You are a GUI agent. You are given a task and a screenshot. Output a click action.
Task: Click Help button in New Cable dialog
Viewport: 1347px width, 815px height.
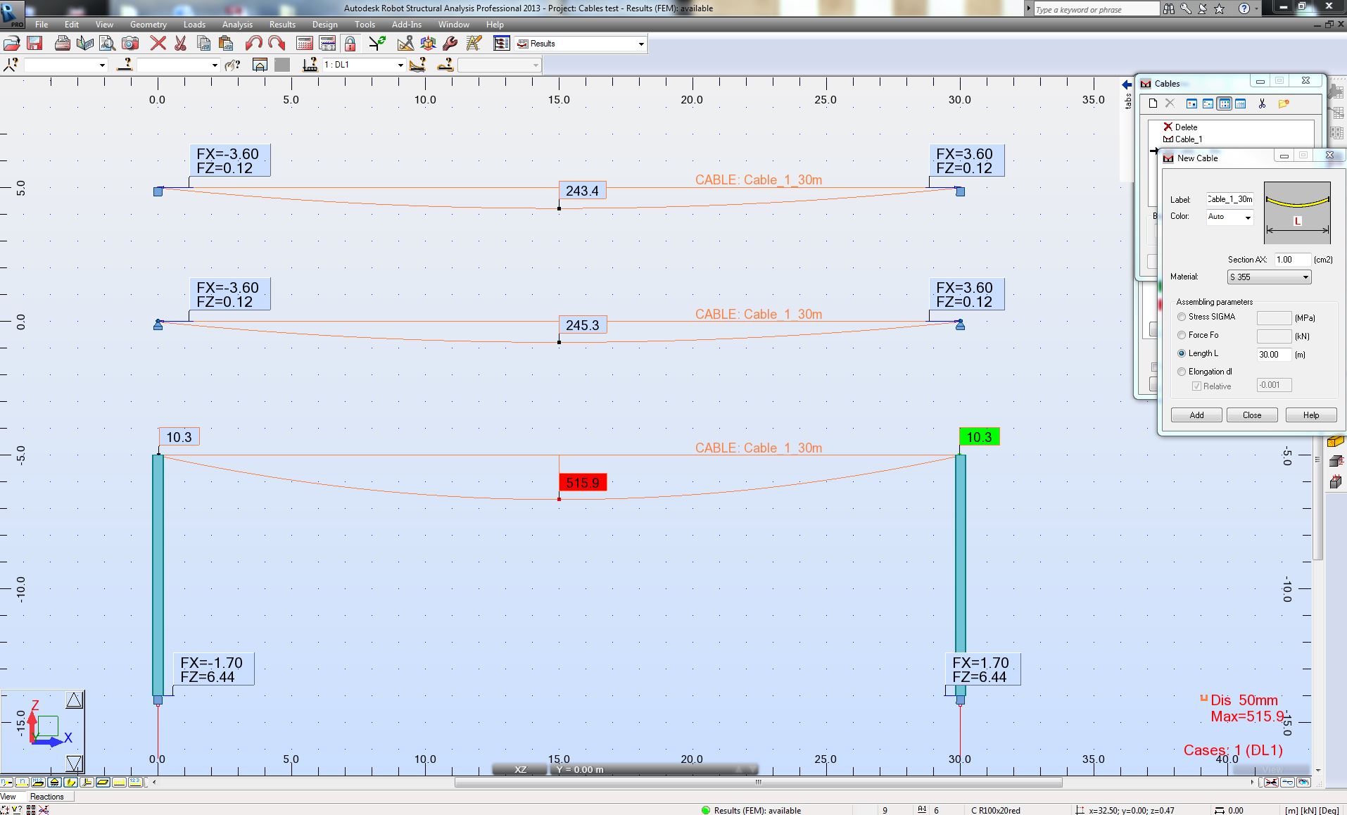coord(1311,415)
